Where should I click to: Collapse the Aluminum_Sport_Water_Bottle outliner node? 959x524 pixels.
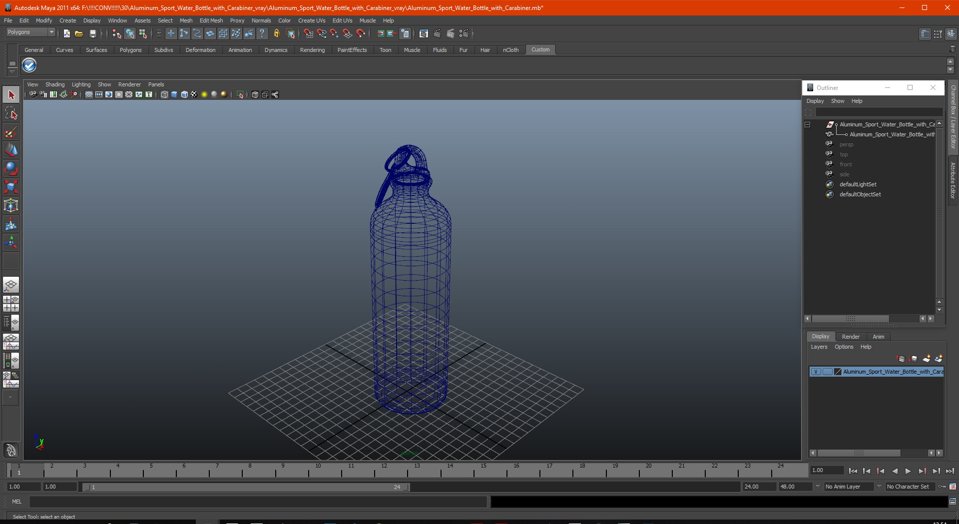tap(807, 124)
